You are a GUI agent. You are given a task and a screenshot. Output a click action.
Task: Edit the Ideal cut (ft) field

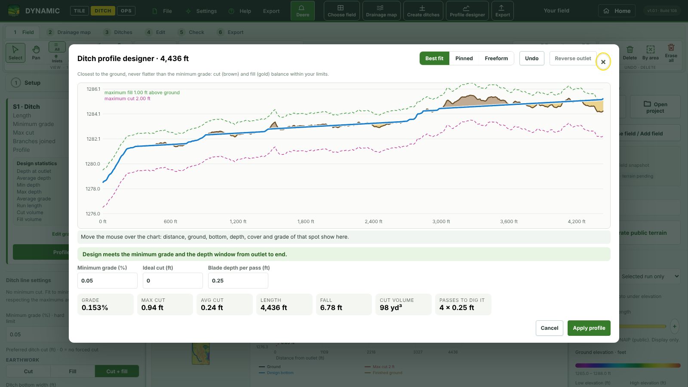coord(173,281)
